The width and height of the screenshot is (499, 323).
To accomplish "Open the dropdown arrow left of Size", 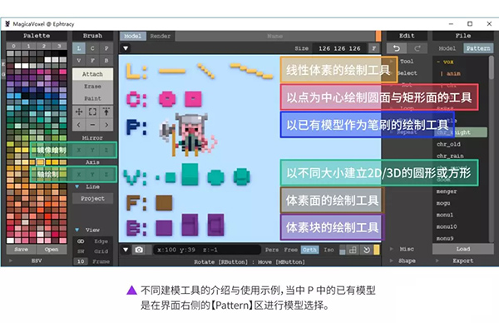I will click(126, 48).
